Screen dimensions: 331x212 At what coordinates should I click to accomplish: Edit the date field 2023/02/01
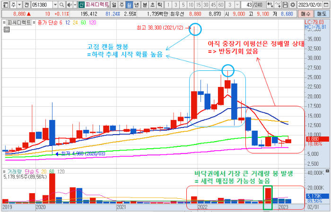tap(310, 5)
